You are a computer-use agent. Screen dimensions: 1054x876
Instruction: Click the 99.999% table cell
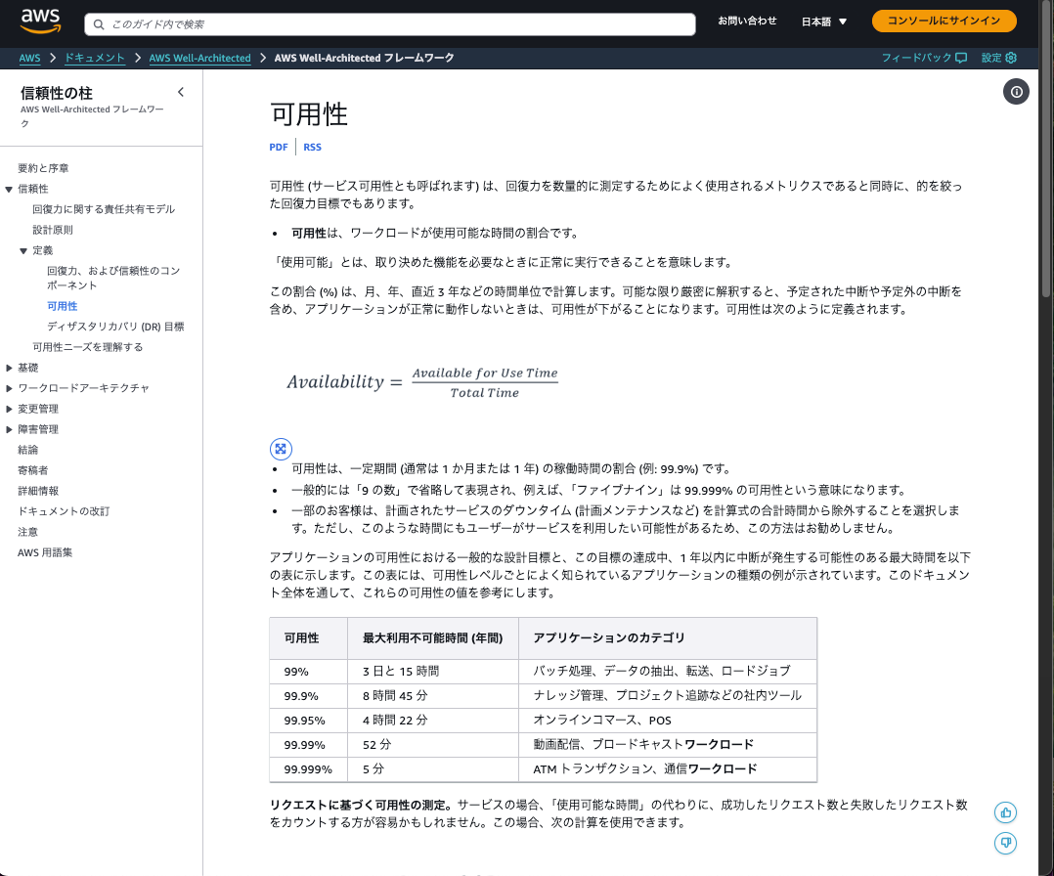[x=308, y=769]
